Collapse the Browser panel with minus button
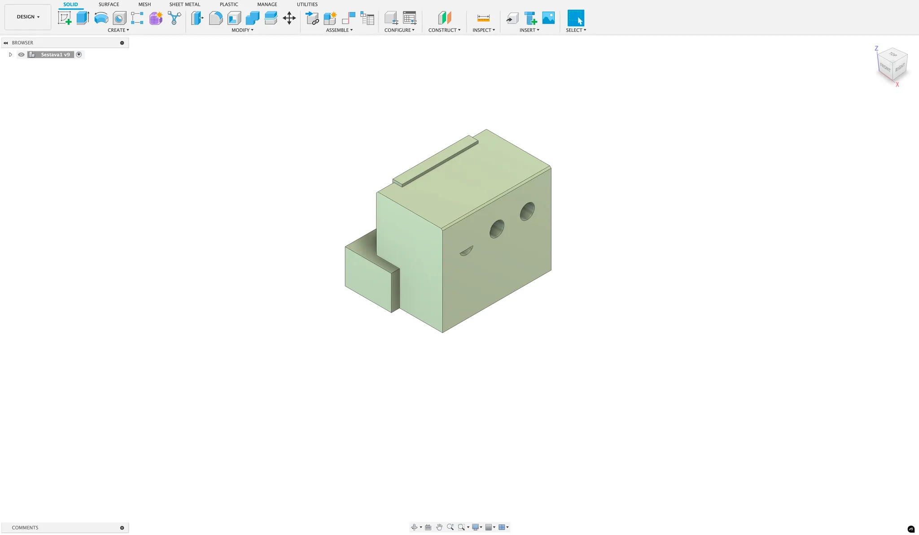This screenshot has height=535, width=919. 122,43
